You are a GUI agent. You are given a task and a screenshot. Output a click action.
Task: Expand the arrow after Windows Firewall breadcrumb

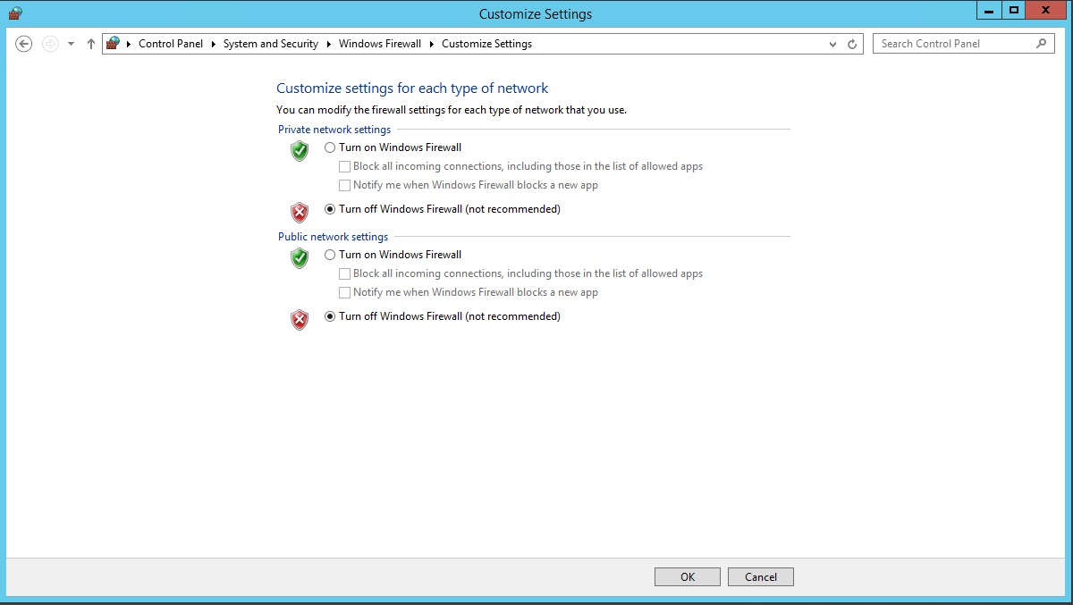(432, 44)
